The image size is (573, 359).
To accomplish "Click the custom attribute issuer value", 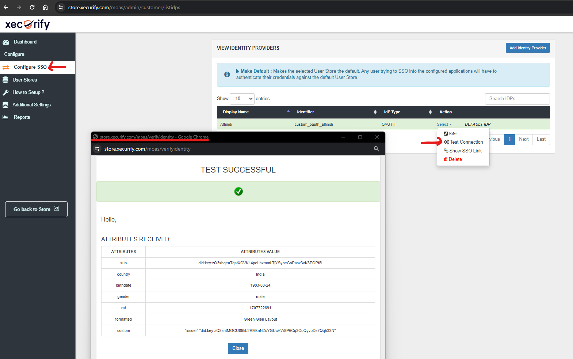I will click(260, 331).
